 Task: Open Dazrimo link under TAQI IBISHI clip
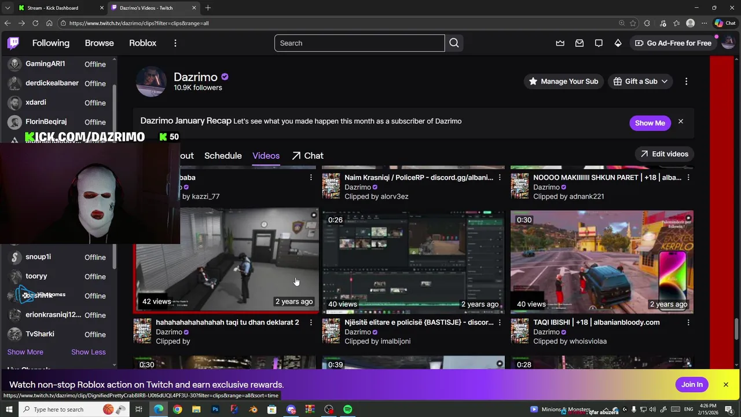tap(546, 332)
